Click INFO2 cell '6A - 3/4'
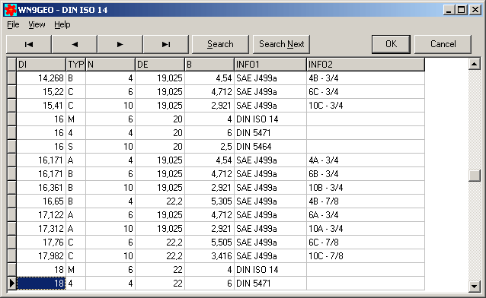The image size is (486, 298). tap(366, 215)
